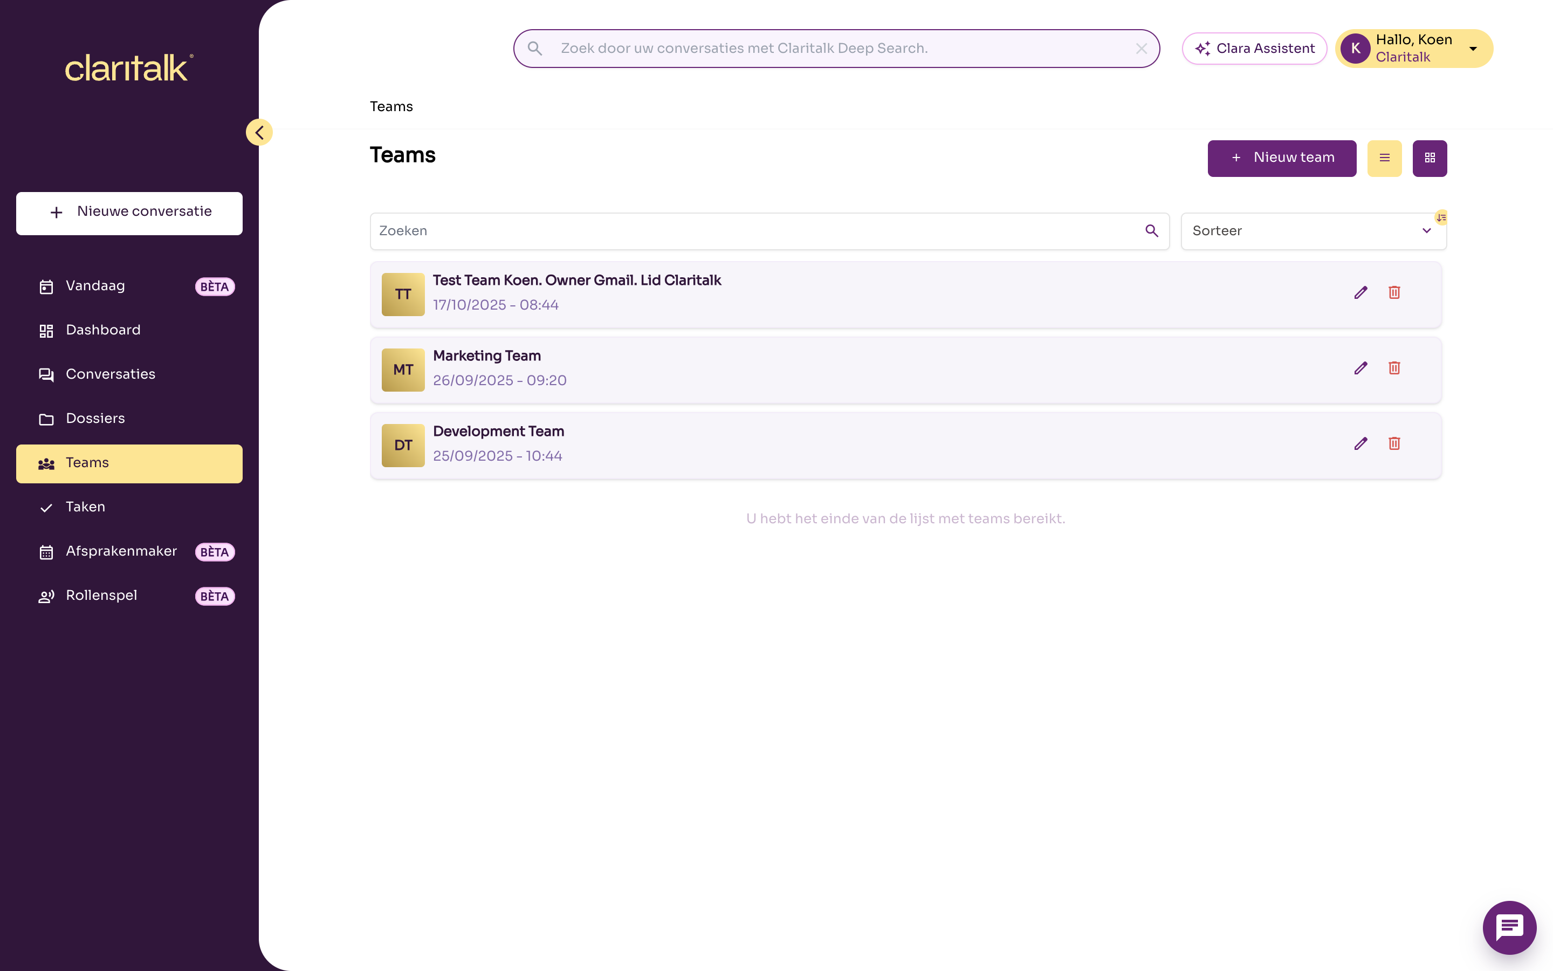Open Conversaties in the sidebar
Viewport: 1553px width, 971px height.
(x=129, y=375)
